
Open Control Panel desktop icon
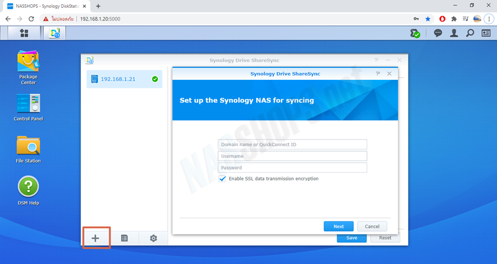28,108
